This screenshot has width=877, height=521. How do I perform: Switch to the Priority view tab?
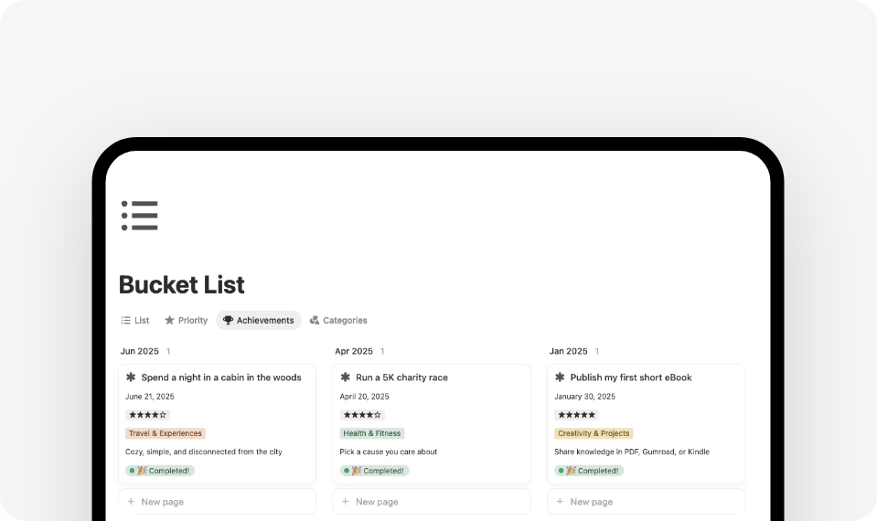pos(186,320)
